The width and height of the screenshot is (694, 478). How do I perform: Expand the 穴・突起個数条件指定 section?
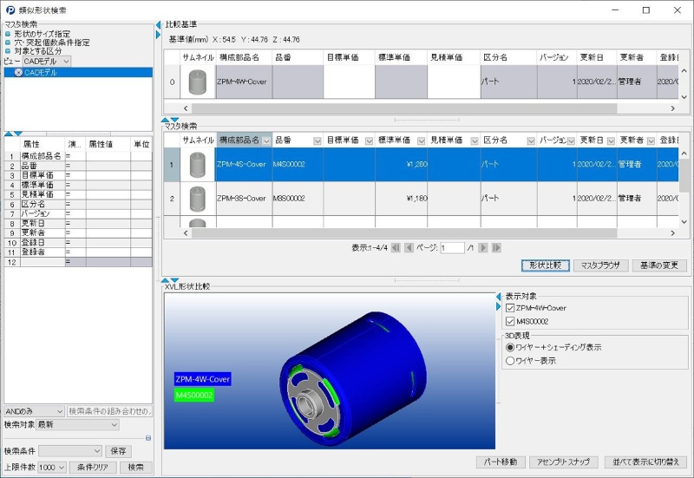(8, 43)
